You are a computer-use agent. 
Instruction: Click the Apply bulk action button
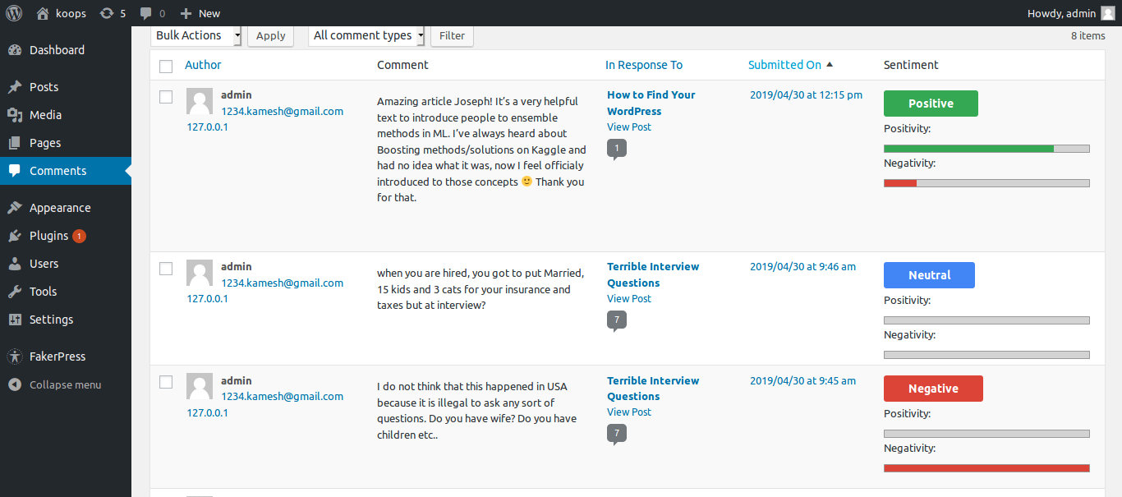coord(270,35)
